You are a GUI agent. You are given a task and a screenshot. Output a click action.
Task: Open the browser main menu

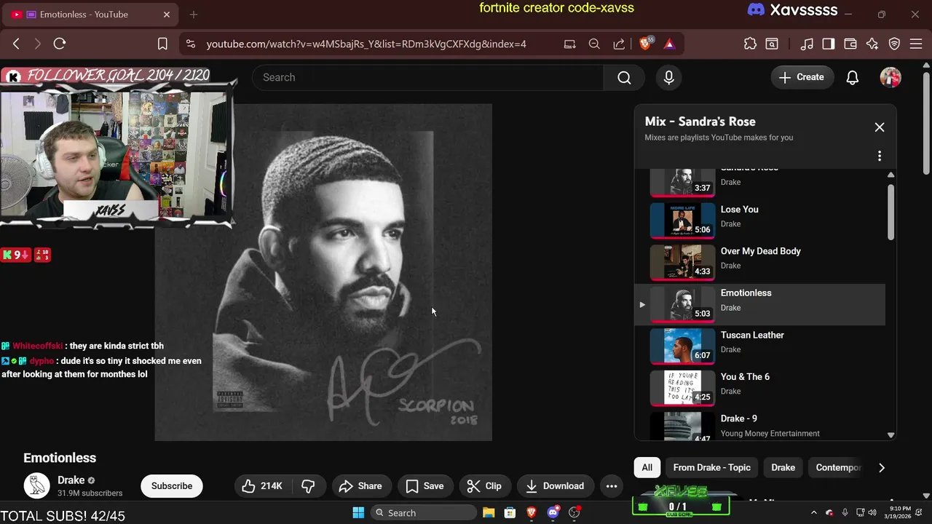917,44
